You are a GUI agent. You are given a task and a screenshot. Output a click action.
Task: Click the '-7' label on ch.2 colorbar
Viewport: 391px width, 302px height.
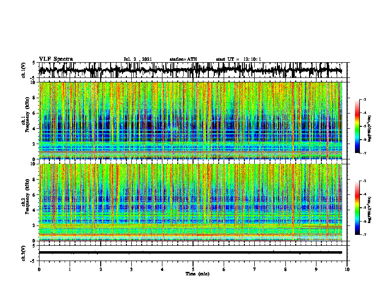pos(364,235)
